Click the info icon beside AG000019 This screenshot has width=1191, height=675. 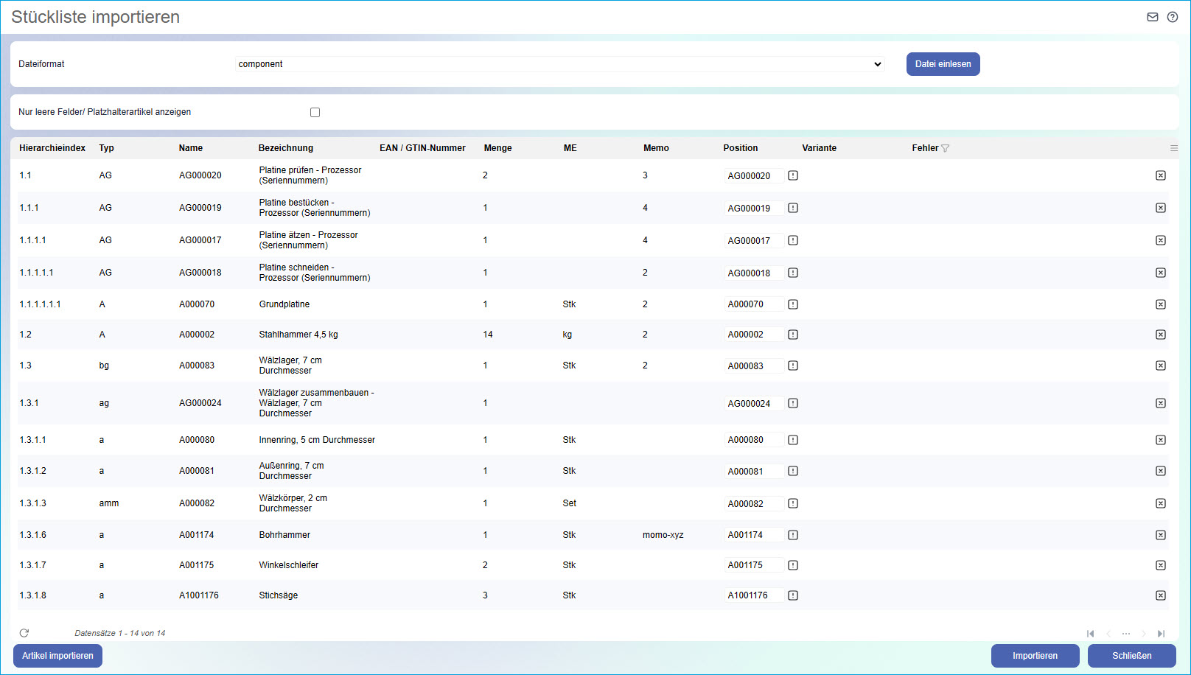tap(793, 208)
